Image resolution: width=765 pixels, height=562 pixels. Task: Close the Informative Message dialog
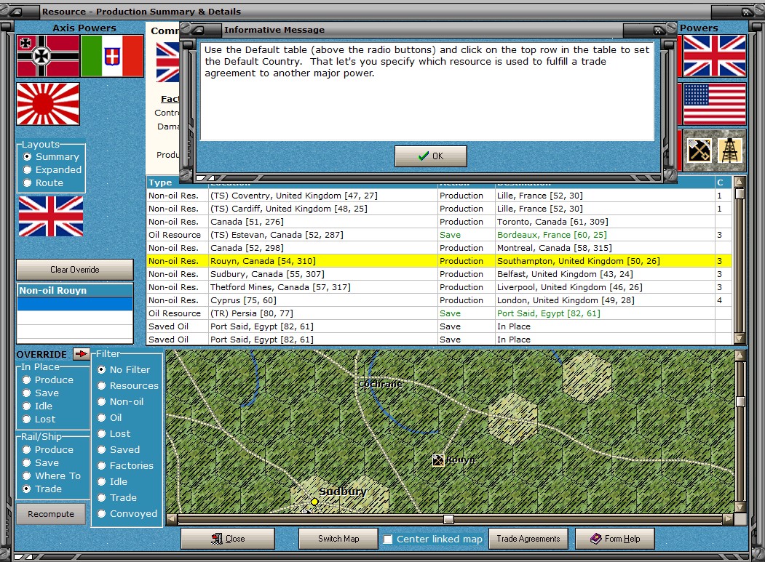point(658,31)
